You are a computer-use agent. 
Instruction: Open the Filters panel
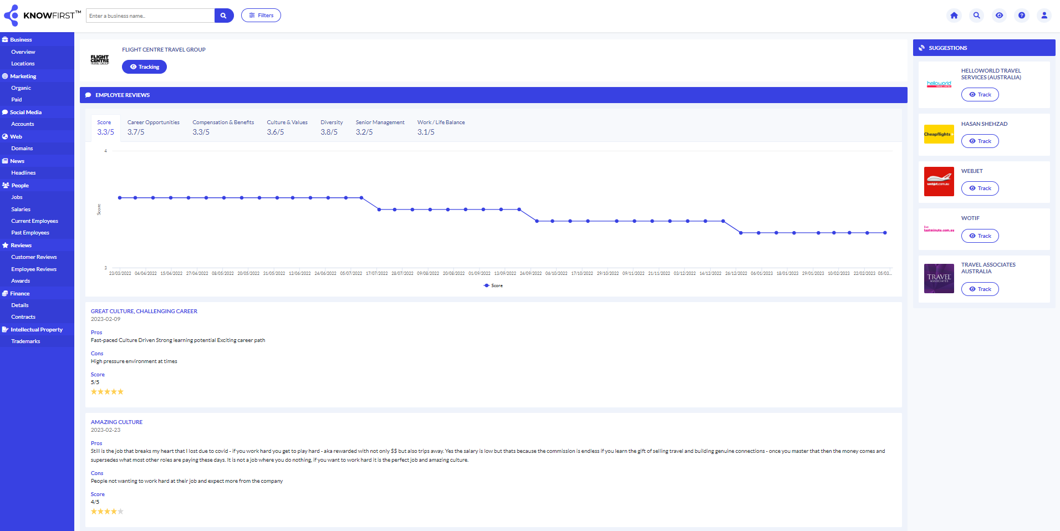(x=261, y=15)
